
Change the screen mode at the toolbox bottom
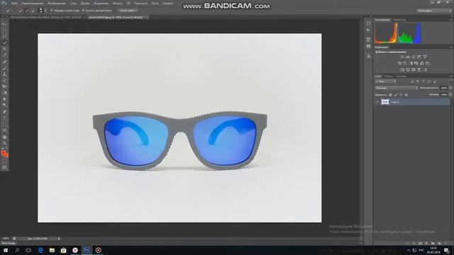[4, 167]
